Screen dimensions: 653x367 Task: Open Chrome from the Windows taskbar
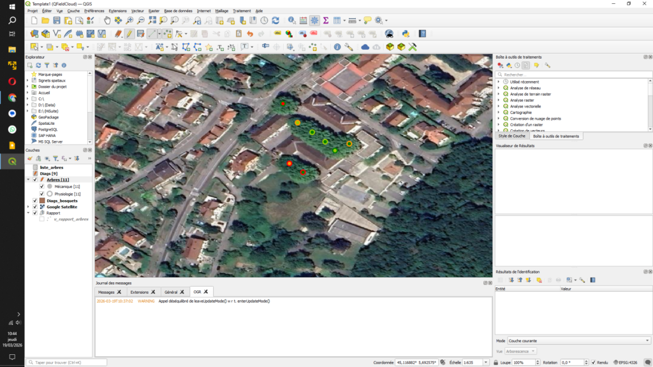pos(12,97)
